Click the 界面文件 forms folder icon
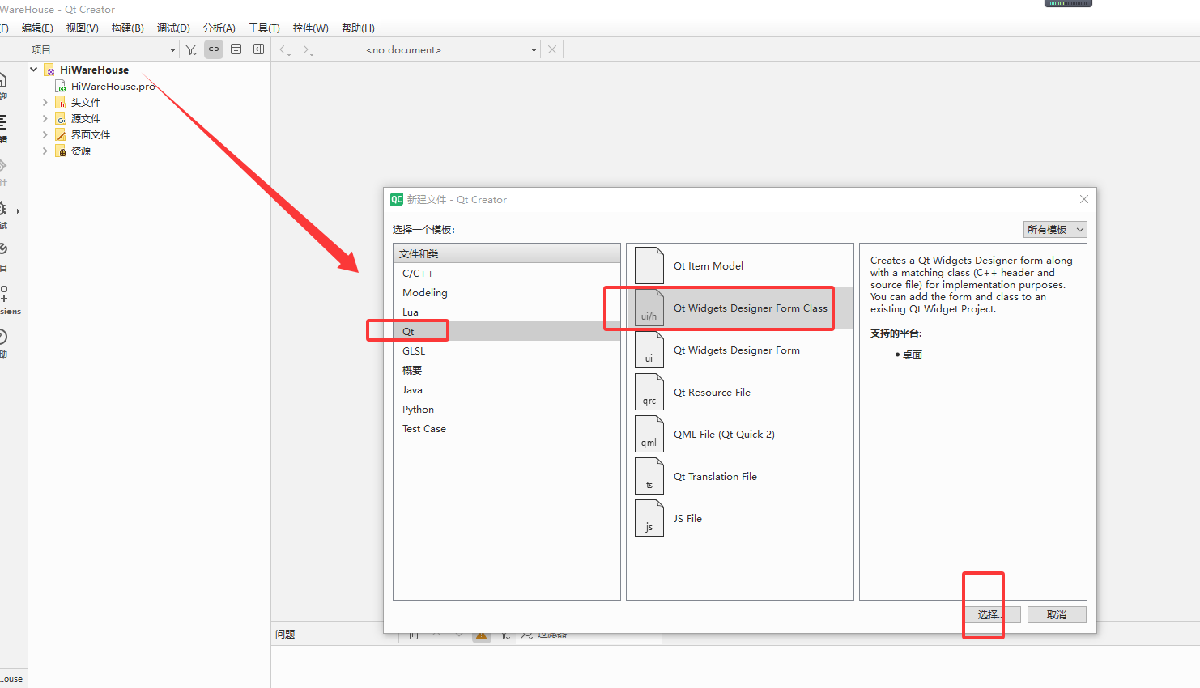The width and height of the screenshot is (1200, 688). [61, 134]
